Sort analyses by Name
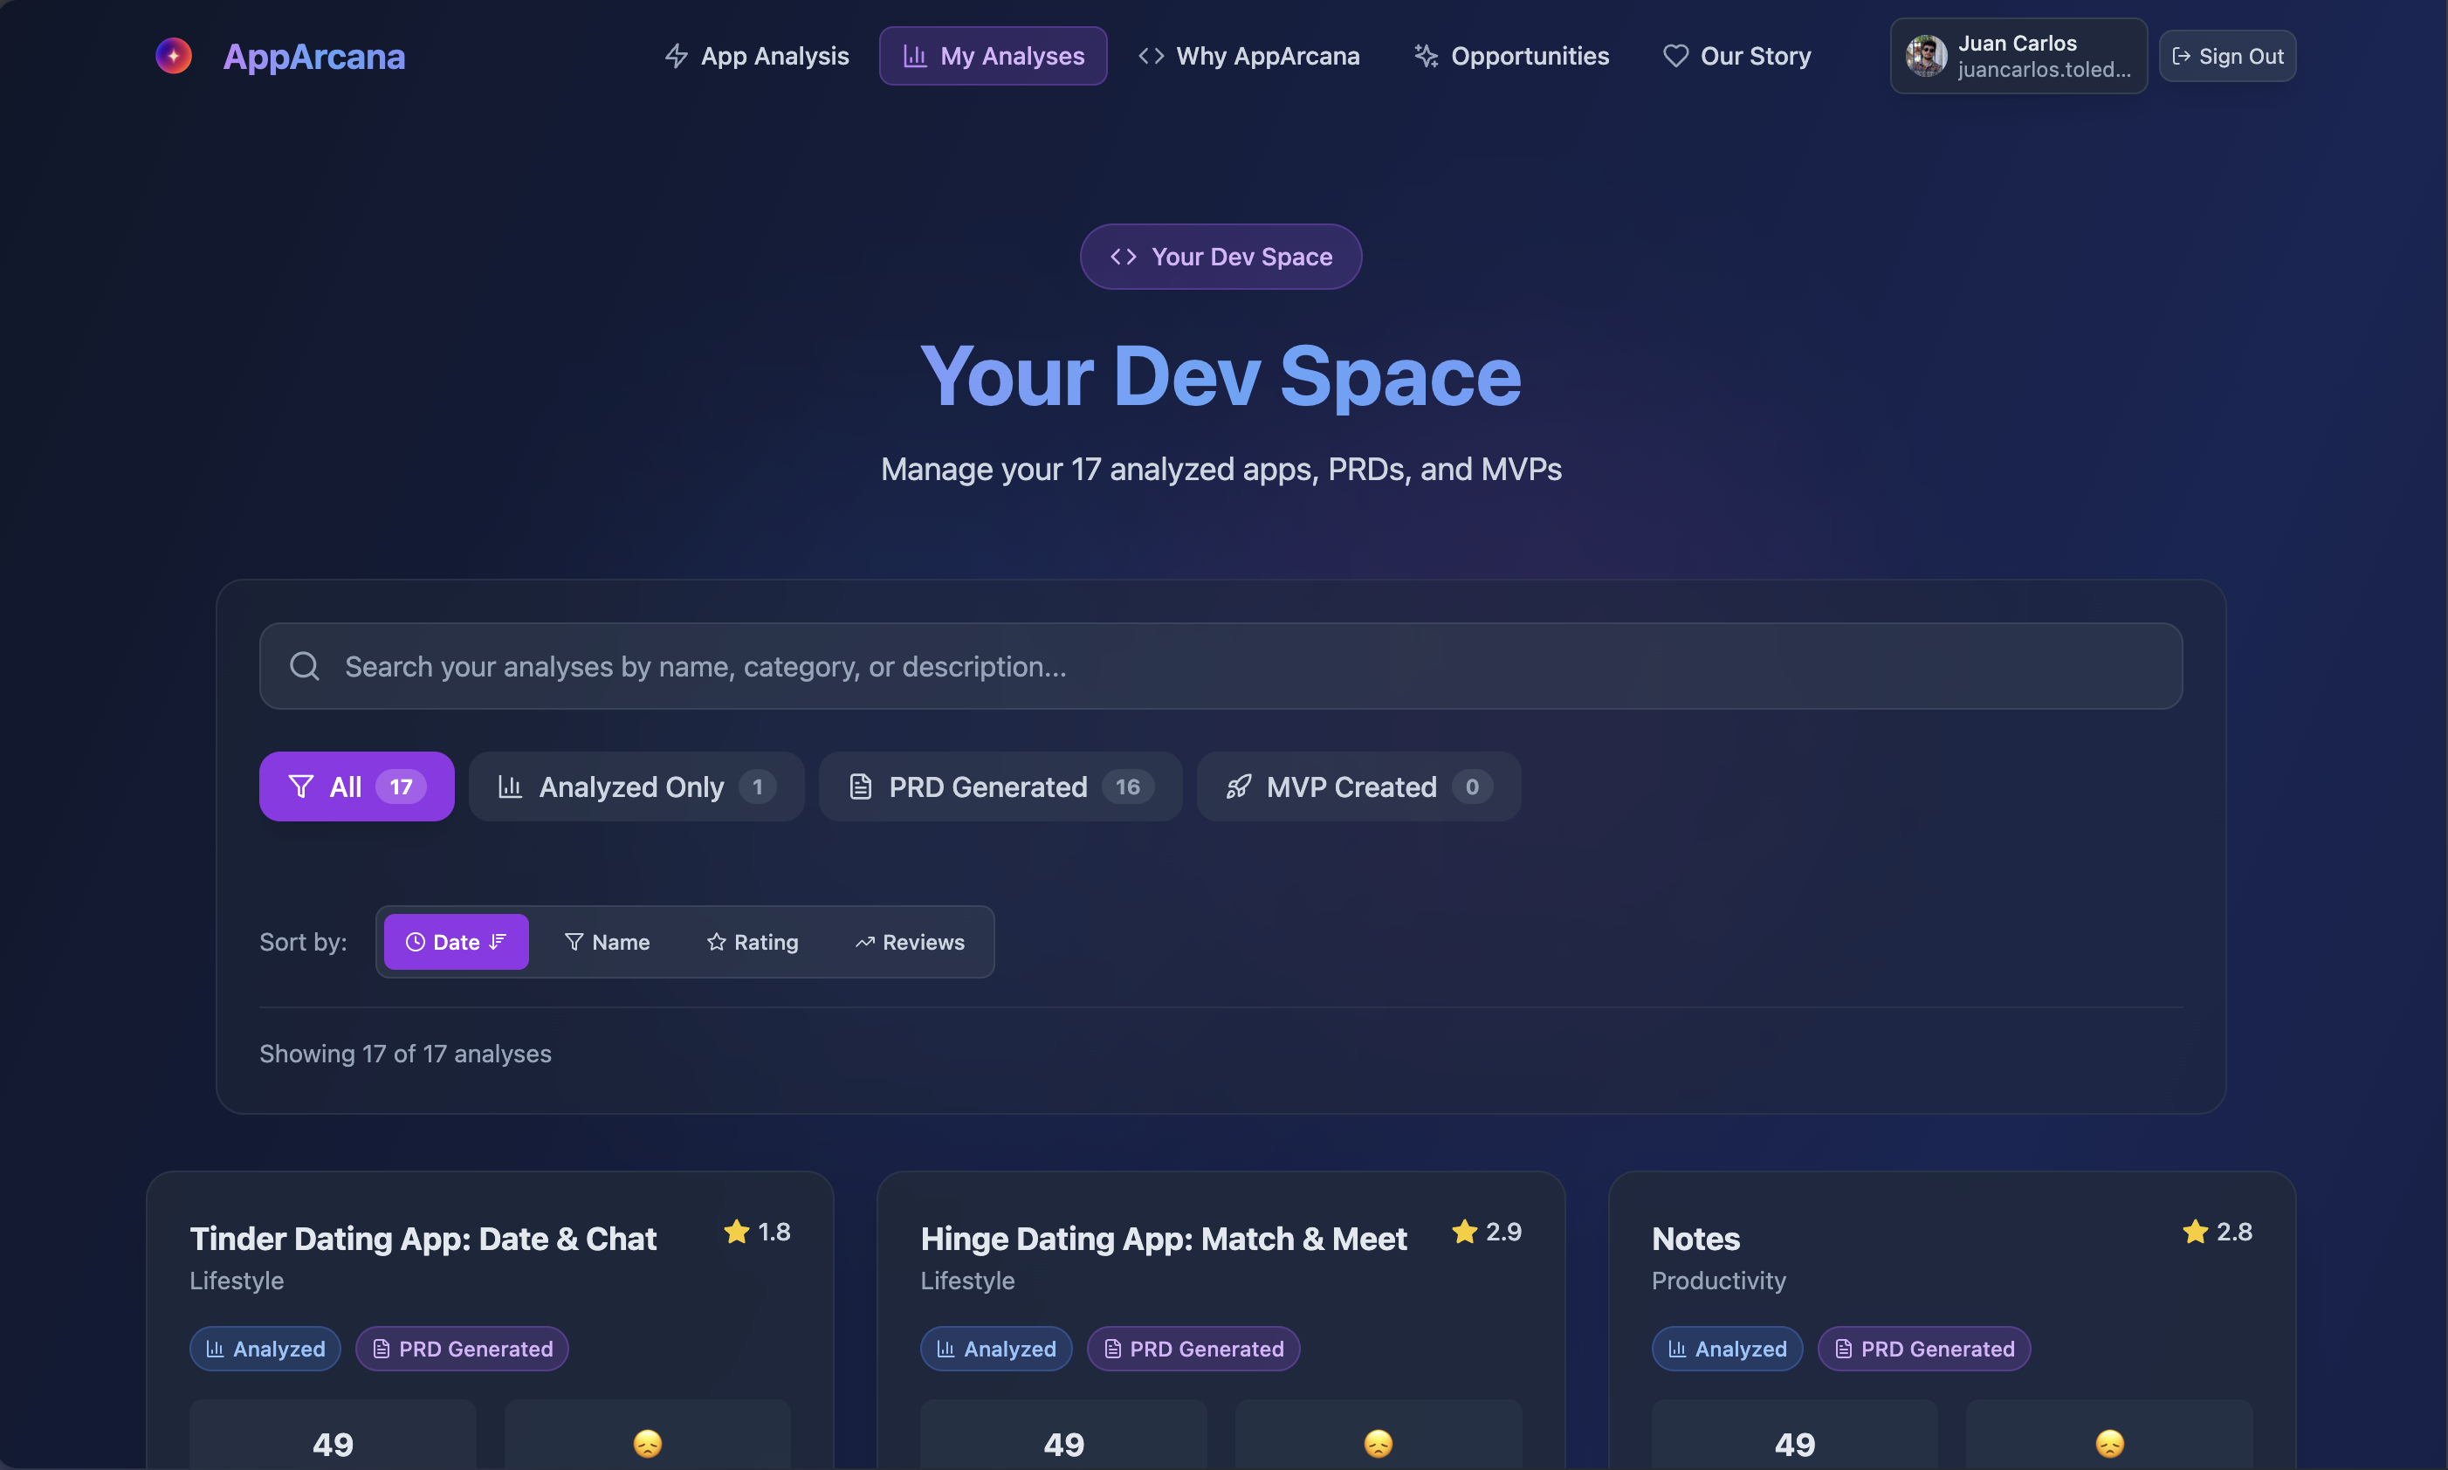 tap(608, 942)
